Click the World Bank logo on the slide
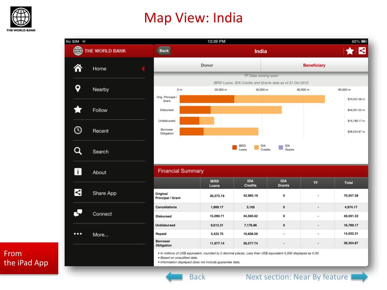 (21, 19)
